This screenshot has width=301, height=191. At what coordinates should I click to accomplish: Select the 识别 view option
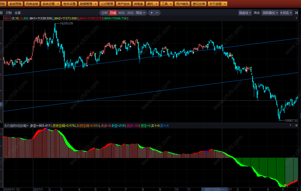pyautogui.click(x=9, y=13)
